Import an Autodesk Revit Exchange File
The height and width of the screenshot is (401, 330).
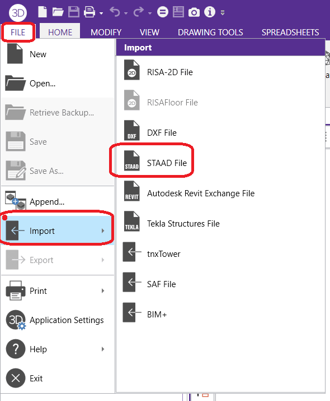tap(220, 193)
